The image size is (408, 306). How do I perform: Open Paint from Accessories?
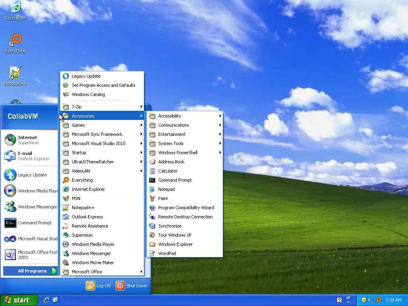(x=185, y=198)
